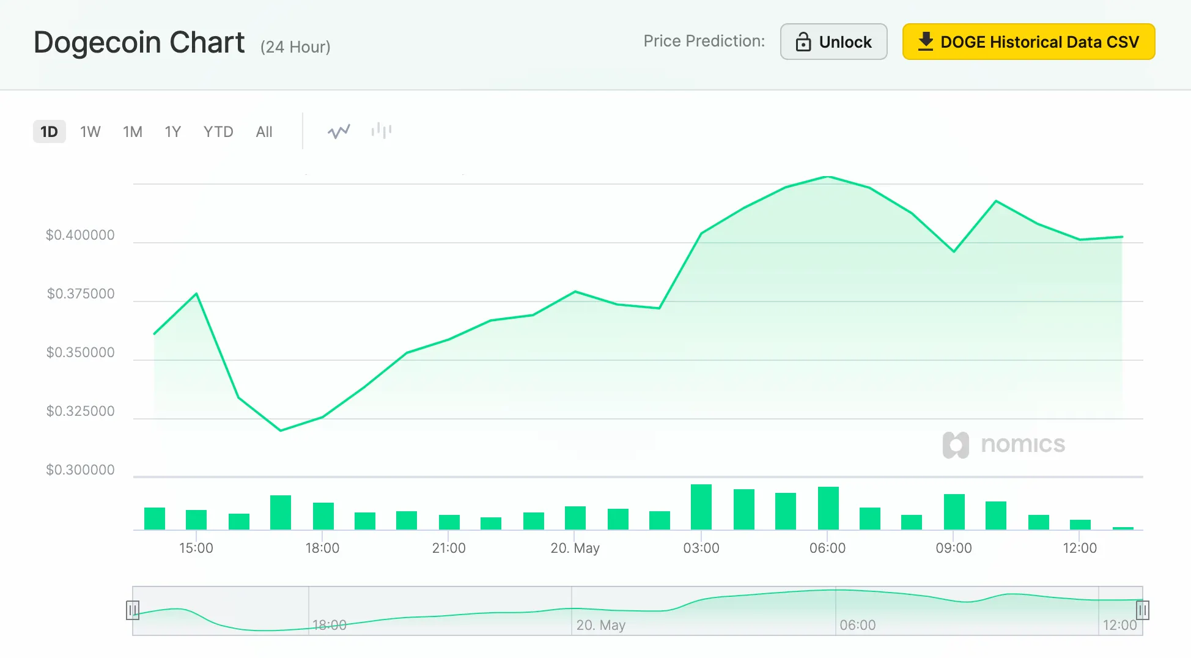Click the Nomics logo watermark
1191x658 pixels.
1004,445
